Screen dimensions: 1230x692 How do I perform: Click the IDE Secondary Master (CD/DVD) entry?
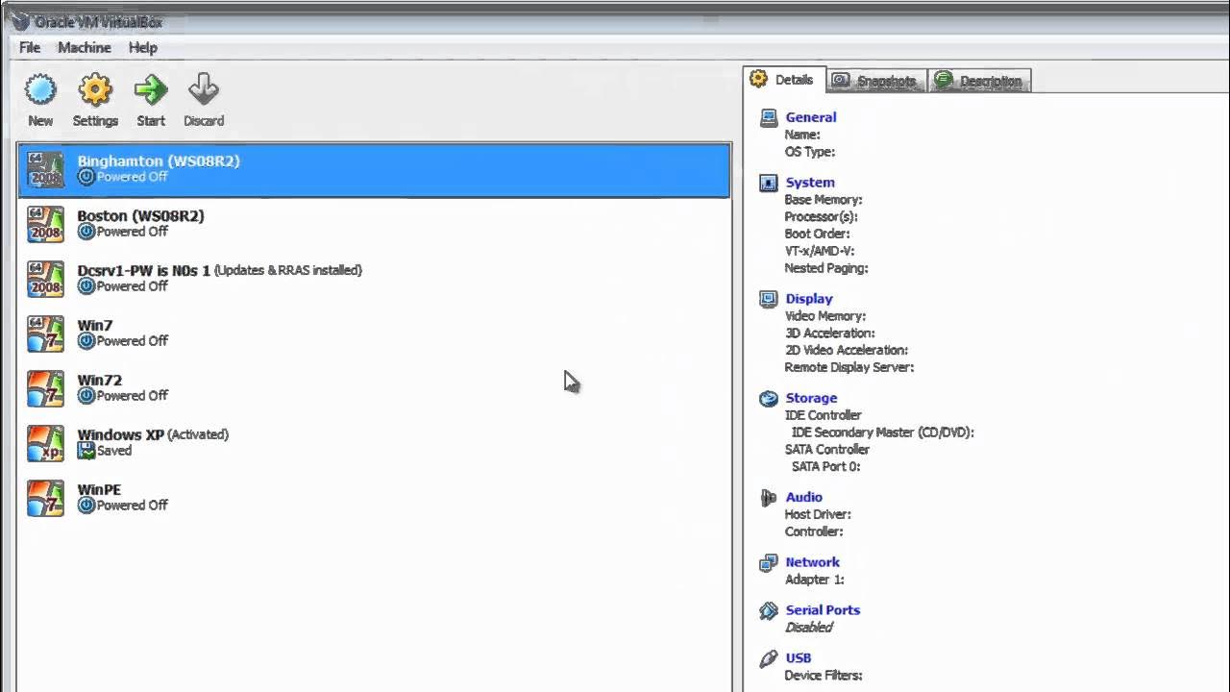(883, 432)
